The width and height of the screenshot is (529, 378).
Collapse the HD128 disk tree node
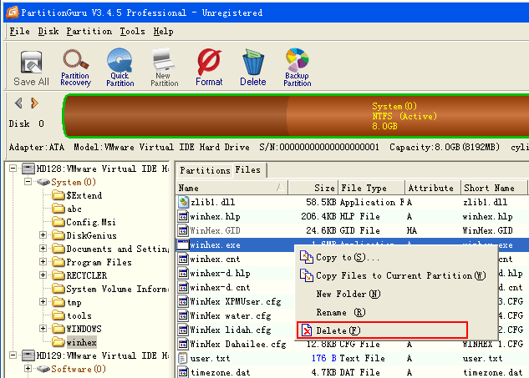pyautogui.click(x=13, y=168)
